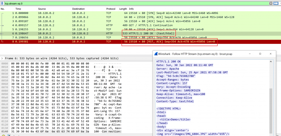Sort packets by the Time column header
The image size is (281, 136).
click(18, 9)
